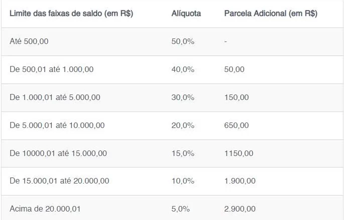
Task: Select the 'Até 500,00' row cell
Action: (x=29, y=41)
